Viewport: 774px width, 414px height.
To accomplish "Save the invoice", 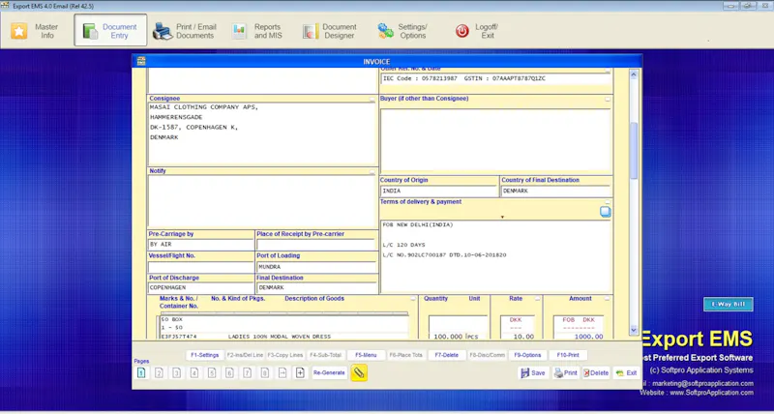I will pyautogui.click(x=533, y=373).
